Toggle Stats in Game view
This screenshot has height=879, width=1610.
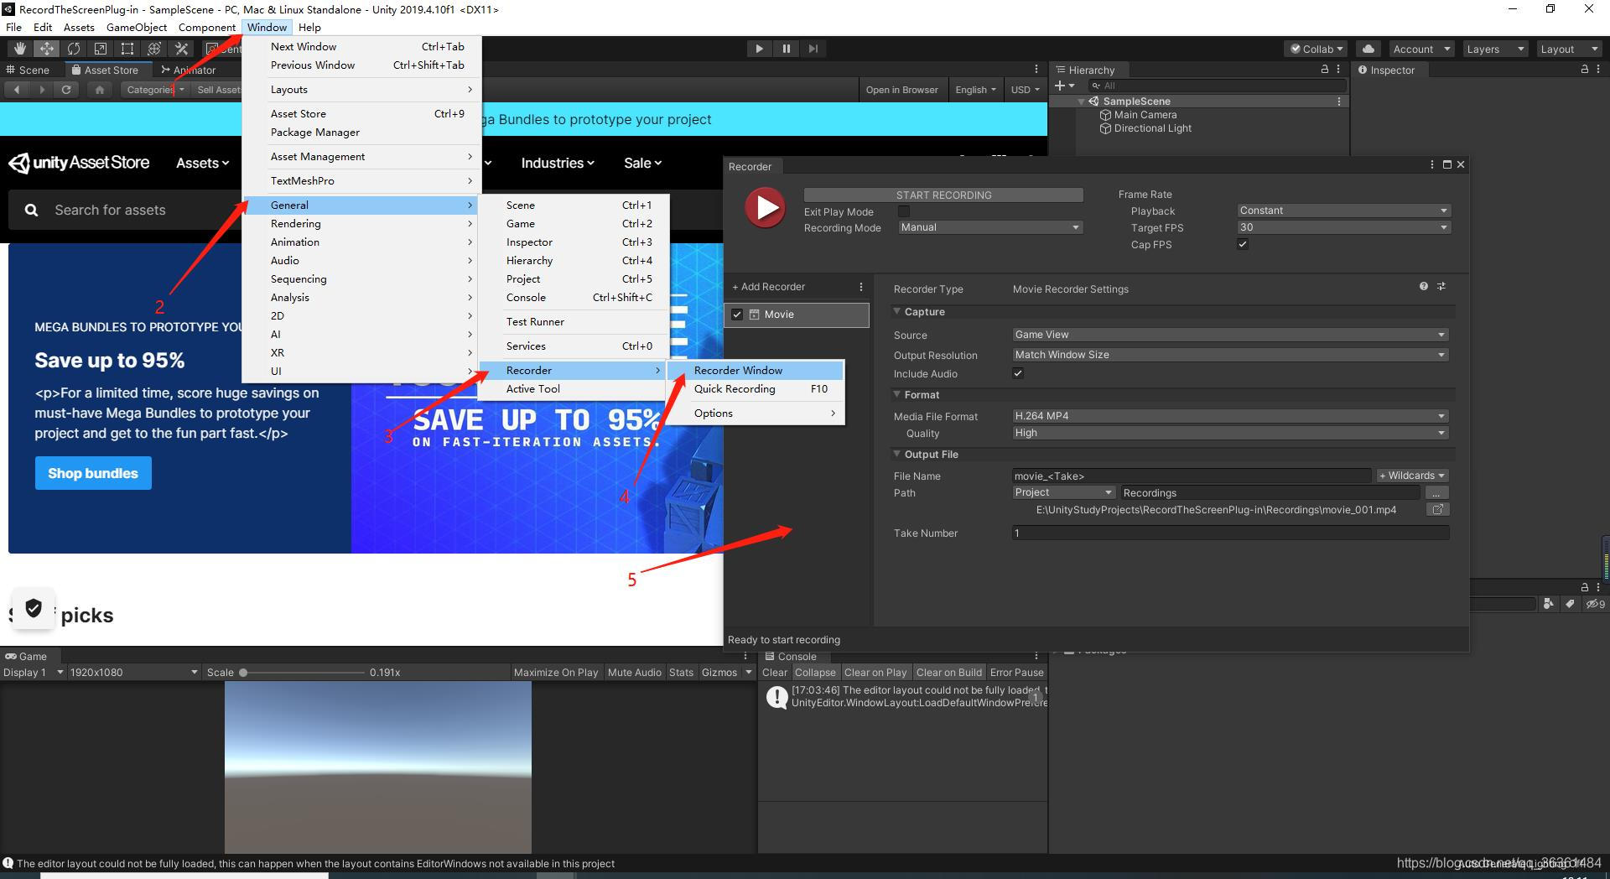(x=681, y=673)
